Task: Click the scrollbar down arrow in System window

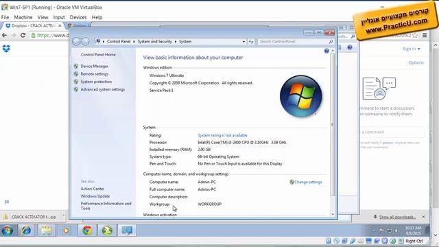Action: (x=333, y=214)
